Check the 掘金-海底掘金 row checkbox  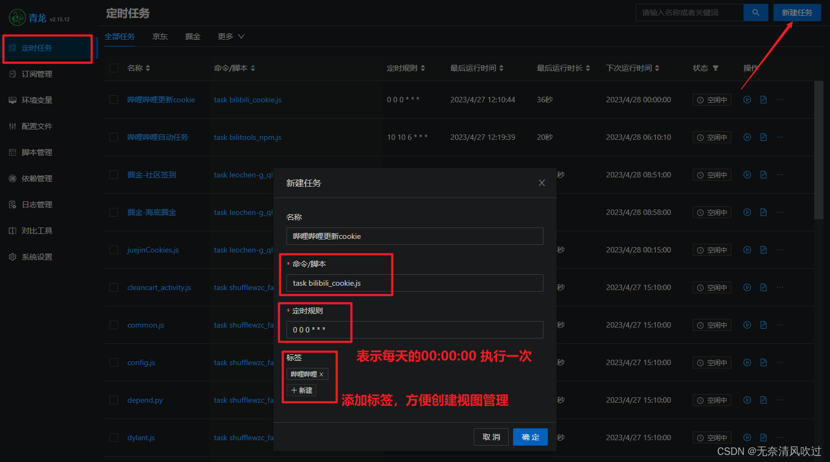tap(114, 212)
